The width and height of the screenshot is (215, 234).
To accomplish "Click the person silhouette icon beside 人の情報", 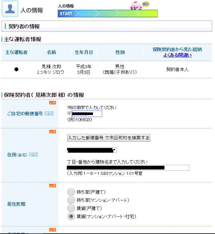I will pyautogui.click(x=10, y=9).
